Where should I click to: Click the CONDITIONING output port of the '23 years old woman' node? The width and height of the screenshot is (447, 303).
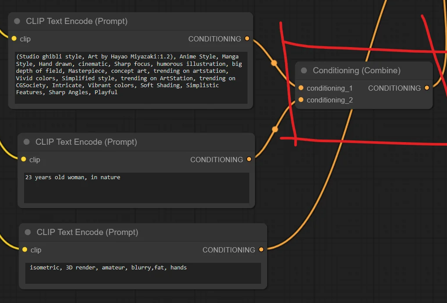(249, 159)
